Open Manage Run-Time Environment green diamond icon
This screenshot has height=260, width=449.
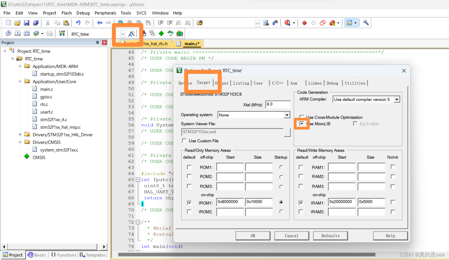[x=161, y=33]
